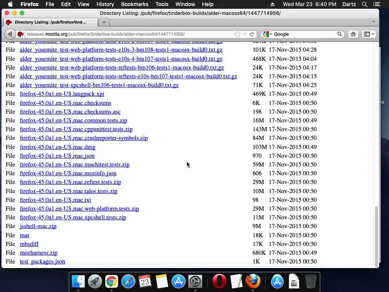Open the Apple menu
This screenshot has width=389, height=292.
click(x=10, y=4)
